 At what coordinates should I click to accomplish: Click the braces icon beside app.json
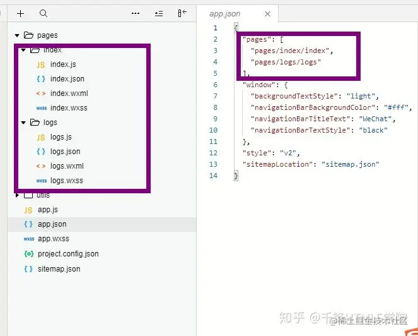pyautogui.click(x=28, y=224)
